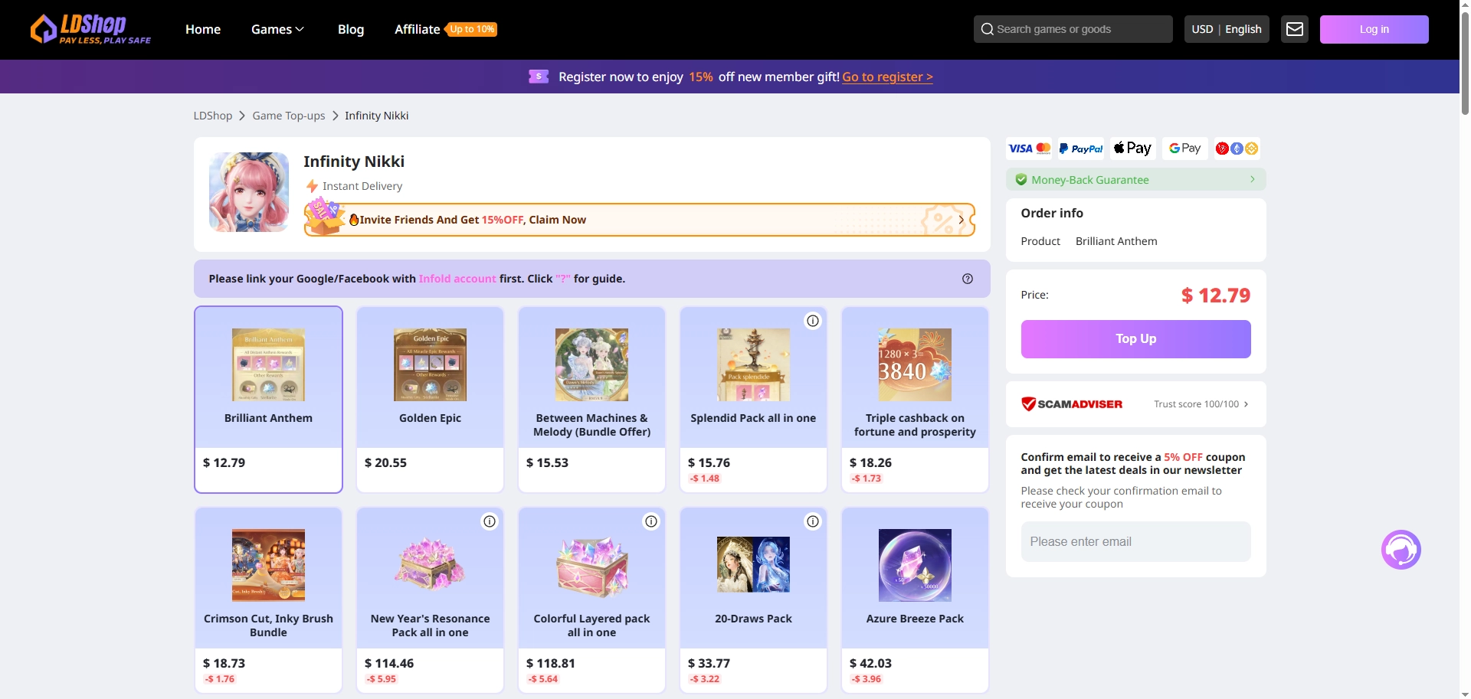Open the Scamadviser Trust score details
The width and height of the screenshot is (1471, 699).
[x=1201, y=404]
